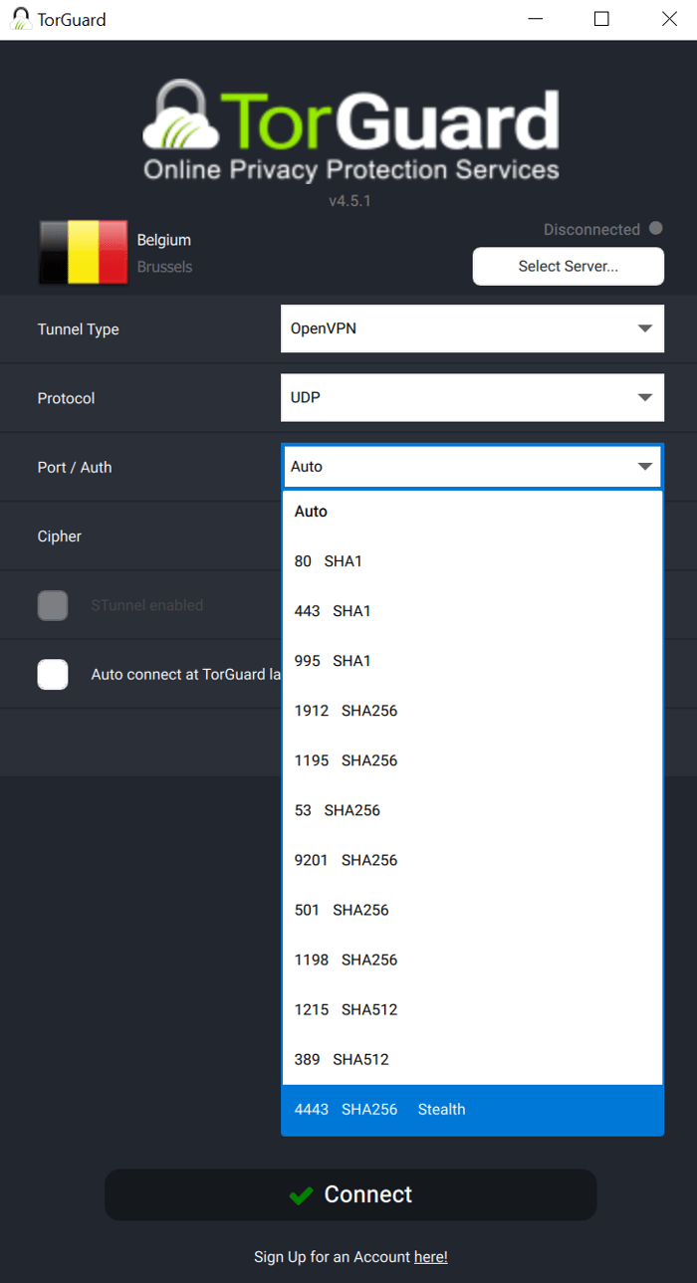The width and height of the screenshot is (697, 1283).
Task: Click the Belgium country name text
Action: point(164,240)
